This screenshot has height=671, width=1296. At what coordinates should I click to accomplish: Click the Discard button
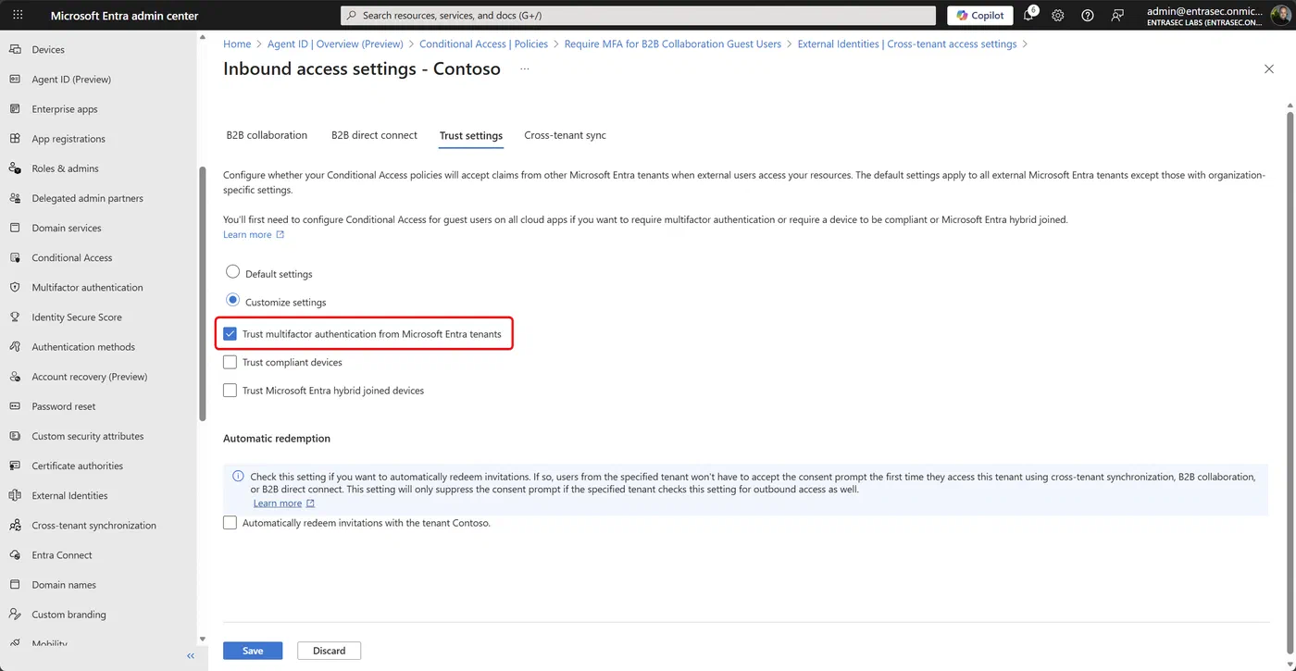tap(329, 651)
